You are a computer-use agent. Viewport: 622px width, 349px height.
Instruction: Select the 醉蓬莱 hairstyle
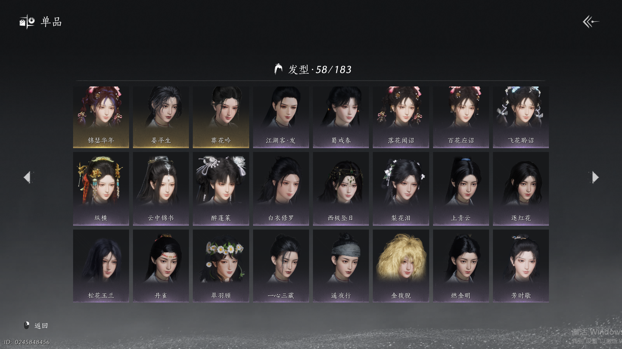tap(221, 188)
